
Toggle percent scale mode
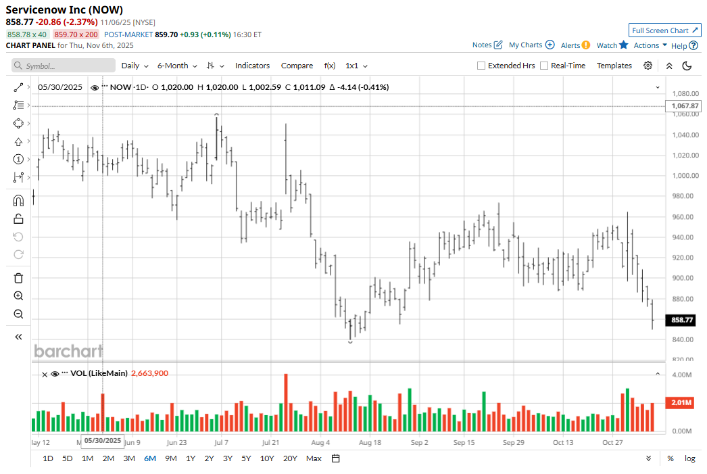point(671,458)
